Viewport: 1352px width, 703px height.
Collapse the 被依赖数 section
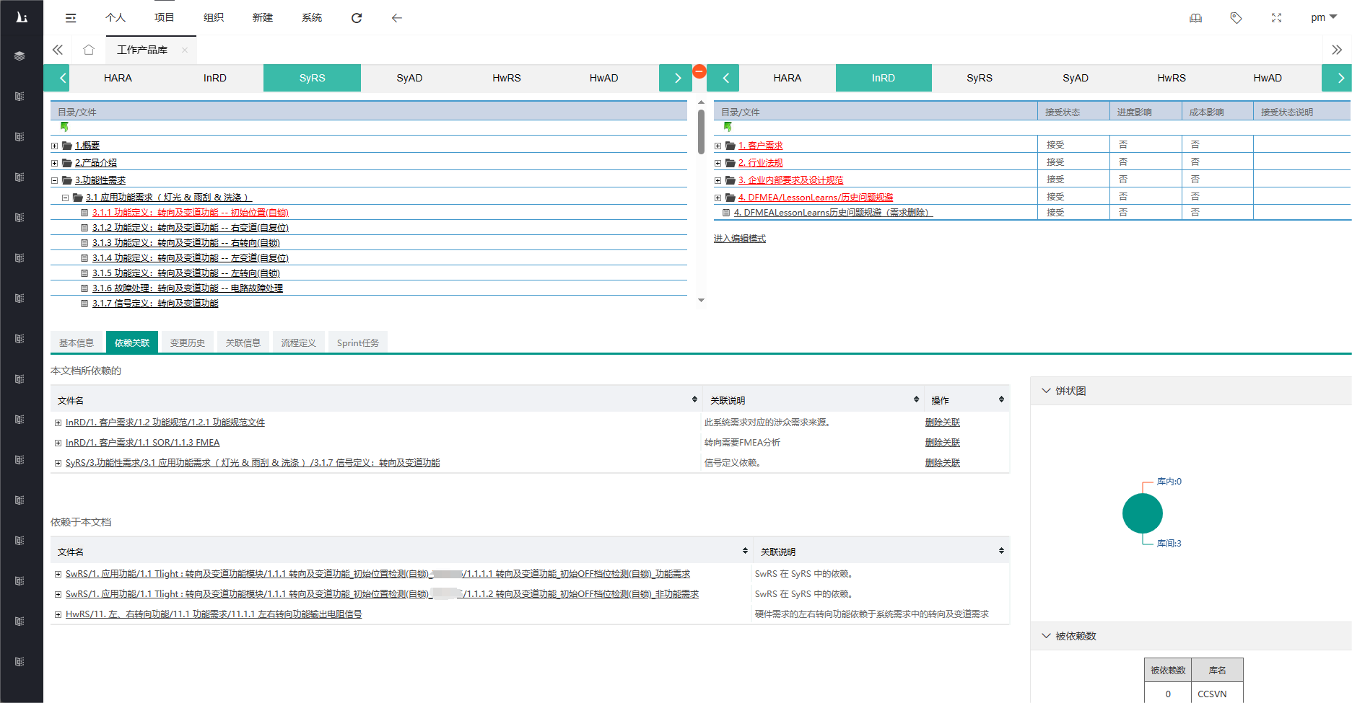pos(1046,636)
